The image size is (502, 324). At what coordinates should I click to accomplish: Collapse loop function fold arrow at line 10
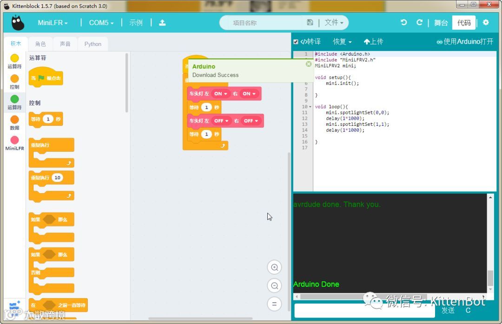(310, 107)
